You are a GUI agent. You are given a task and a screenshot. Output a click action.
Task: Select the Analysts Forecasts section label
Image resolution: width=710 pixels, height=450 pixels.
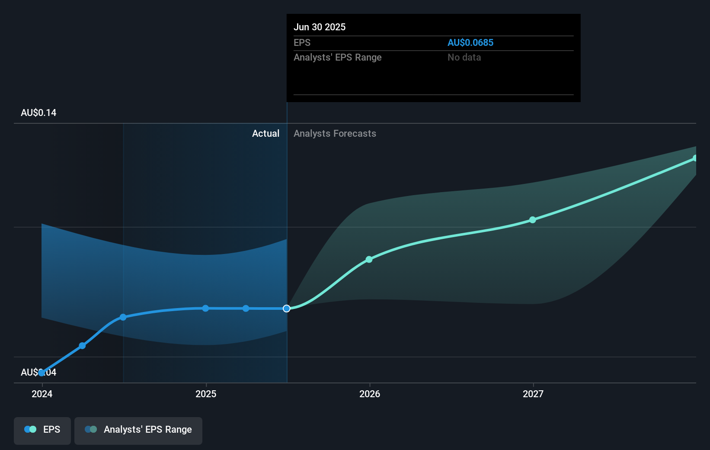click(335, 133)
